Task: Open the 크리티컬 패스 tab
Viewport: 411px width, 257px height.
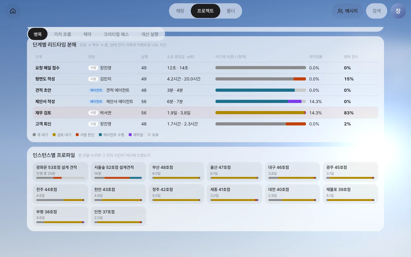Action: [116, 34]
